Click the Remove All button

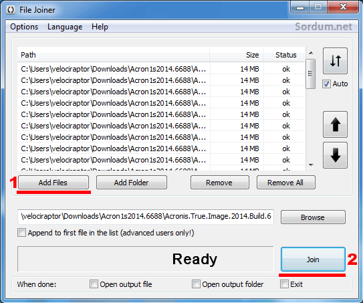pyautogui.click(x=285, y=183)
